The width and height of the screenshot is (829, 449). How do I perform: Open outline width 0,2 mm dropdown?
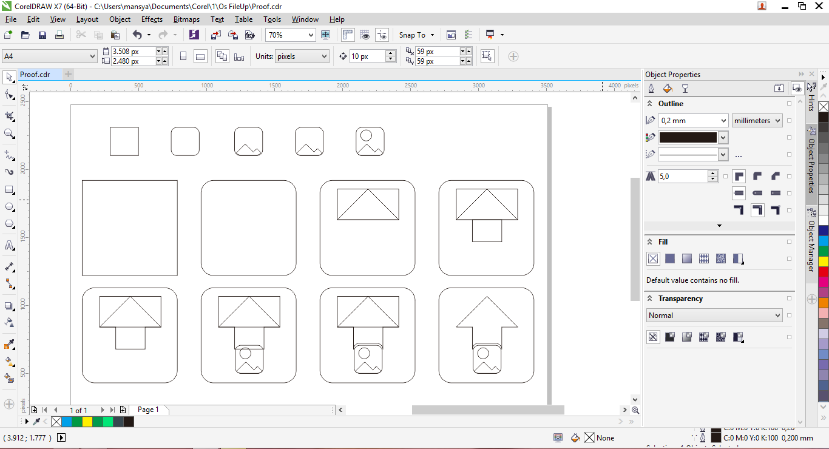point(723,121)
